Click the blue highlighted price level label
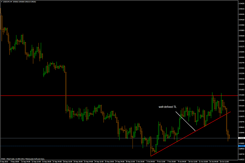The image size is (245, 163). 241,146
